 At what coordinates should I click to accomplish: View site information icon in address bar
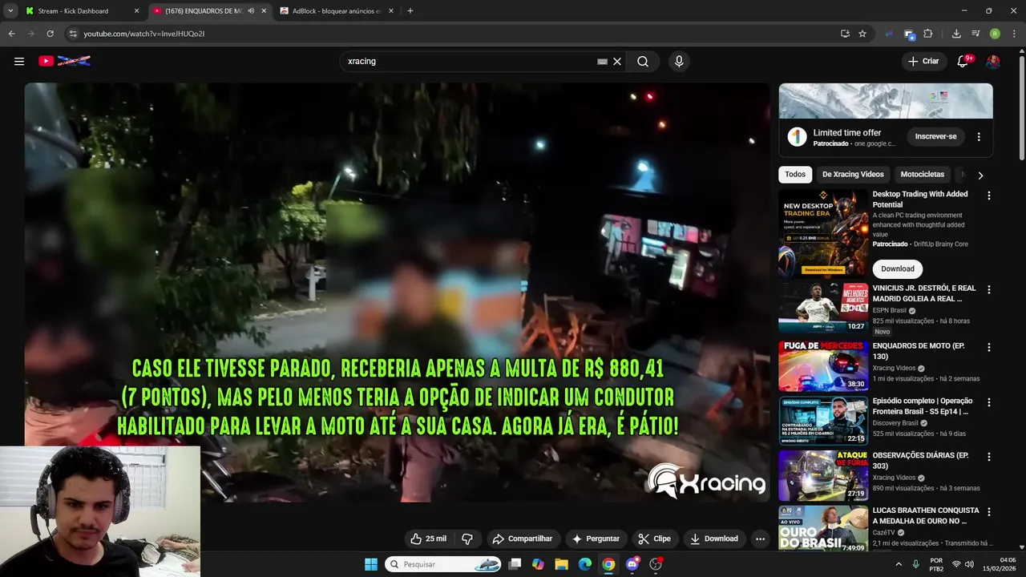pos(73,34)
